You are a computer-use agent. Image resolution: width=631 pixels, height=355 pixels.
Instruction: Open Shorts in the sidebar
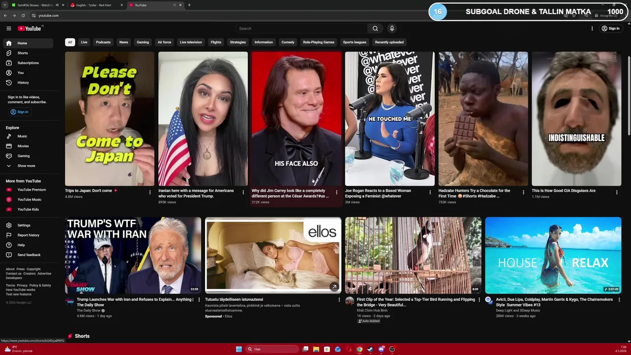click(28, 53)
